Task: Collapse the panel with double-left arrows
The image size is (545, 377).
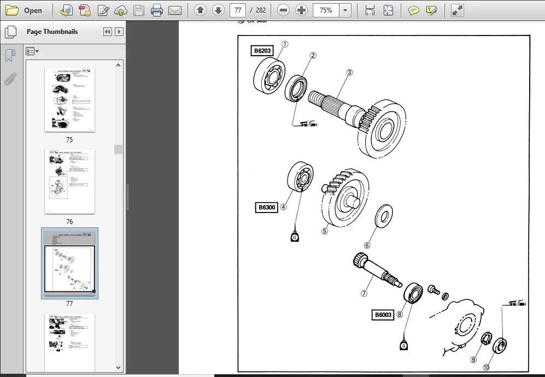Action: coord(107,32)
